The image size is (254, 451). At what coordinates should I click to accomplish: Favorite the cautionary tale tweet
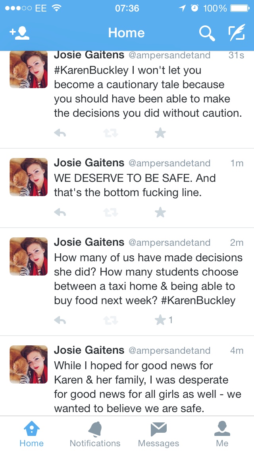(160, 133)
